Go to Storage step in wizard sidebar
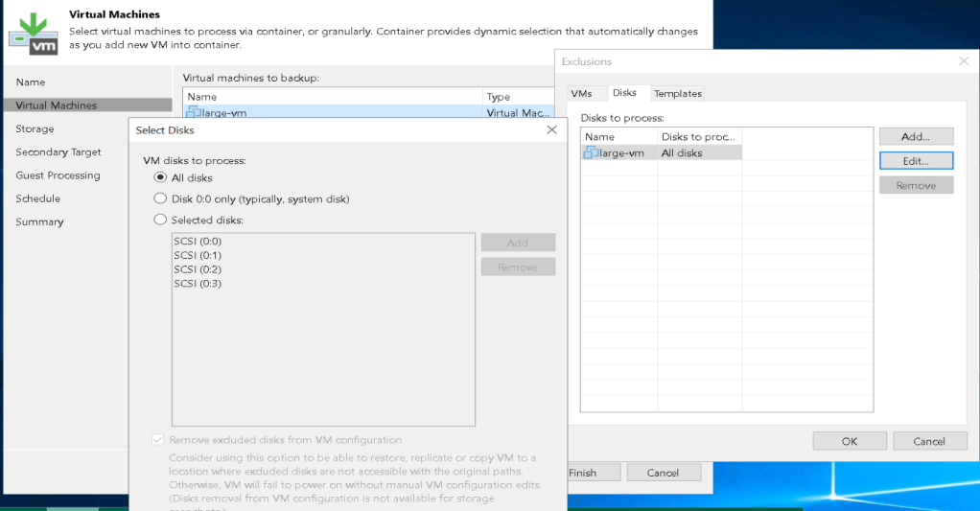980x511 pixels. click(x=35, y=128)
